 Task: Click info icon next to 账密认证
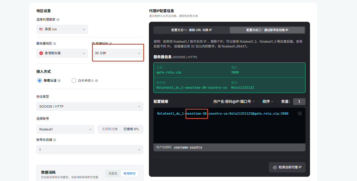click(59, 80)
